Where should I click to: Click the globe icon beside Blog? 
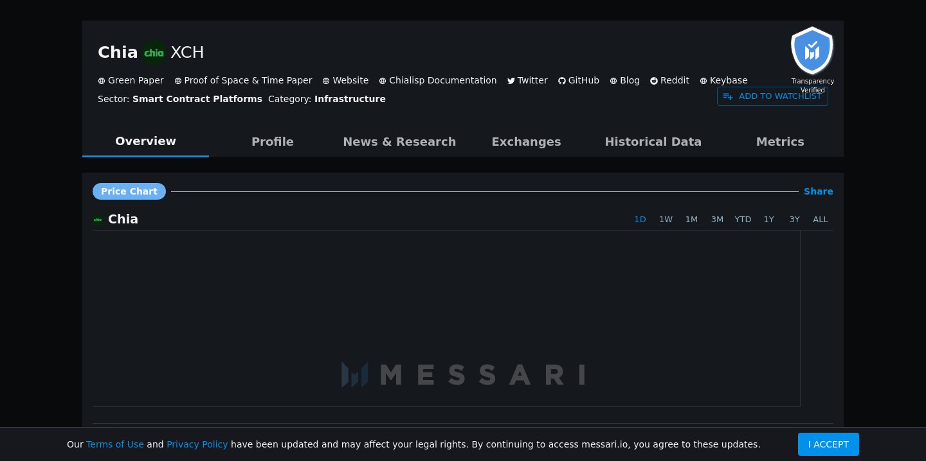[x=613, y=81]
